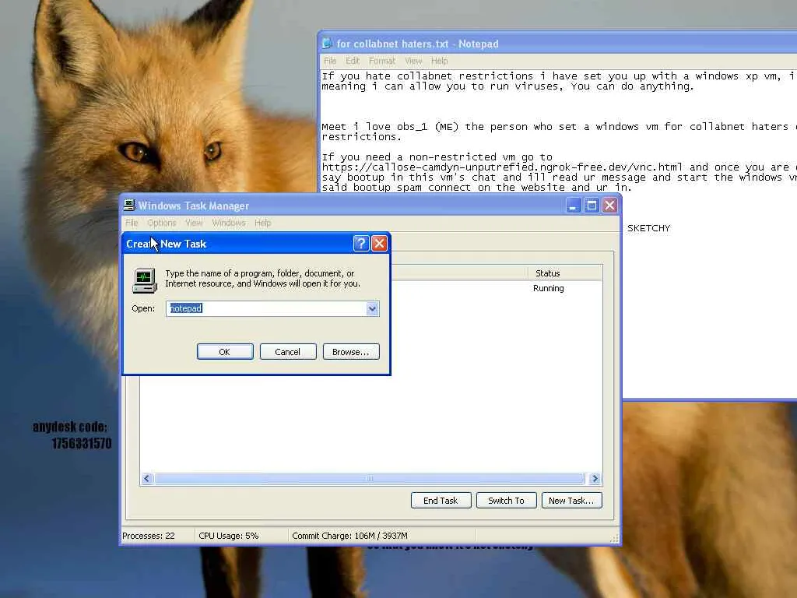Image resolution: width=797 pixels, height=598 pixels.
Task: Click CPU Usage: 5% status entry
Action: 229,536
